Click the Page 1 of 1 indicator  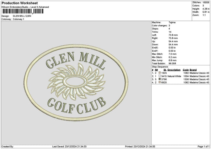tap(204, 147)
